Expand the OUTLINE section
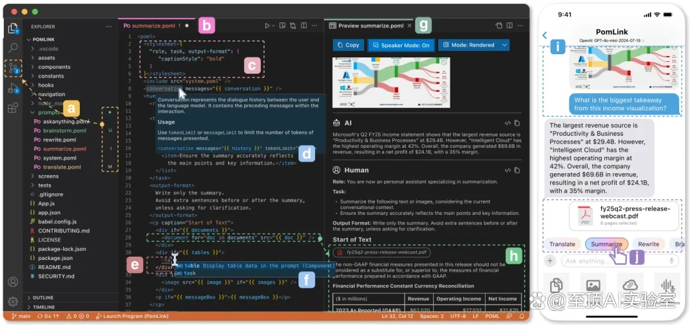 coord(43,298)
